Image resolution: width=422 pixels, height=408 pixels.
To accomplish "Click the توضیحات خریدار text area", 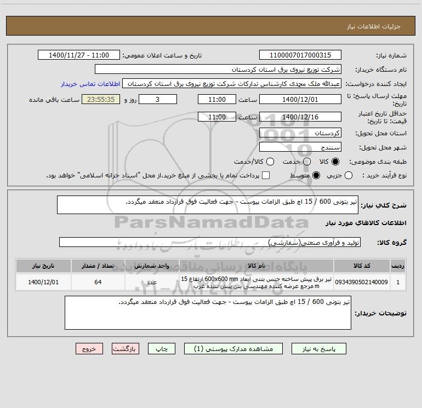I will point(208,313).
